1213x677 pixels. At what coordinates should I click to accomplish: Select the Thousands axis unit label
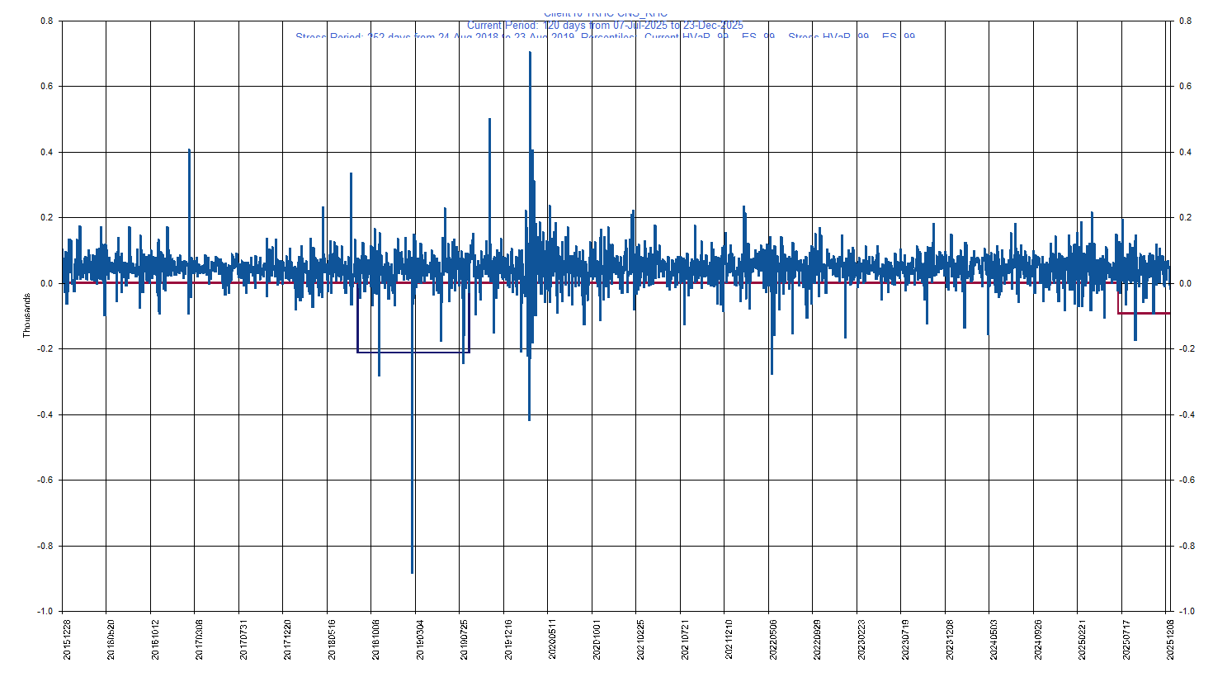click(x=26, y=315)
